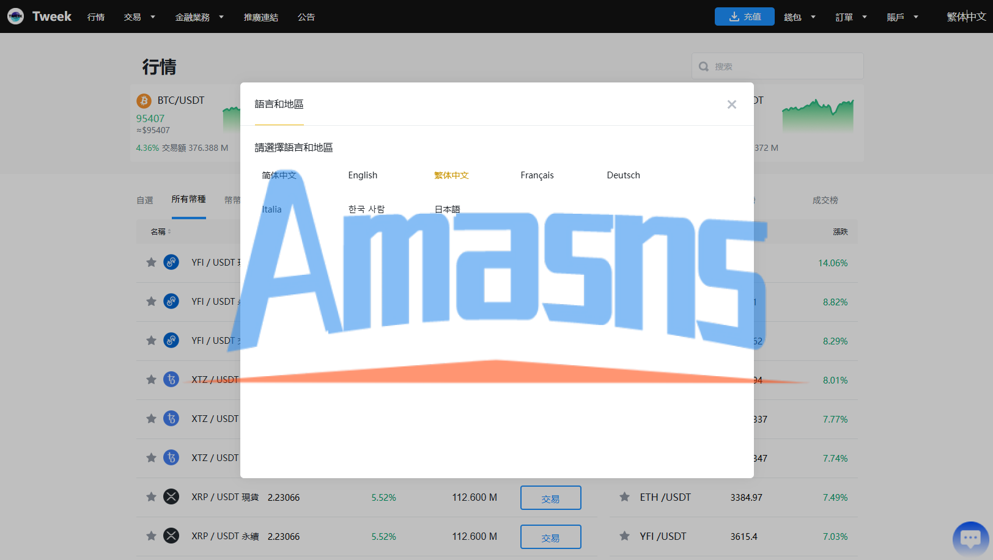
Task: Expand the 金融業務 dropdown menu
Action: click(x=199, y=17)
